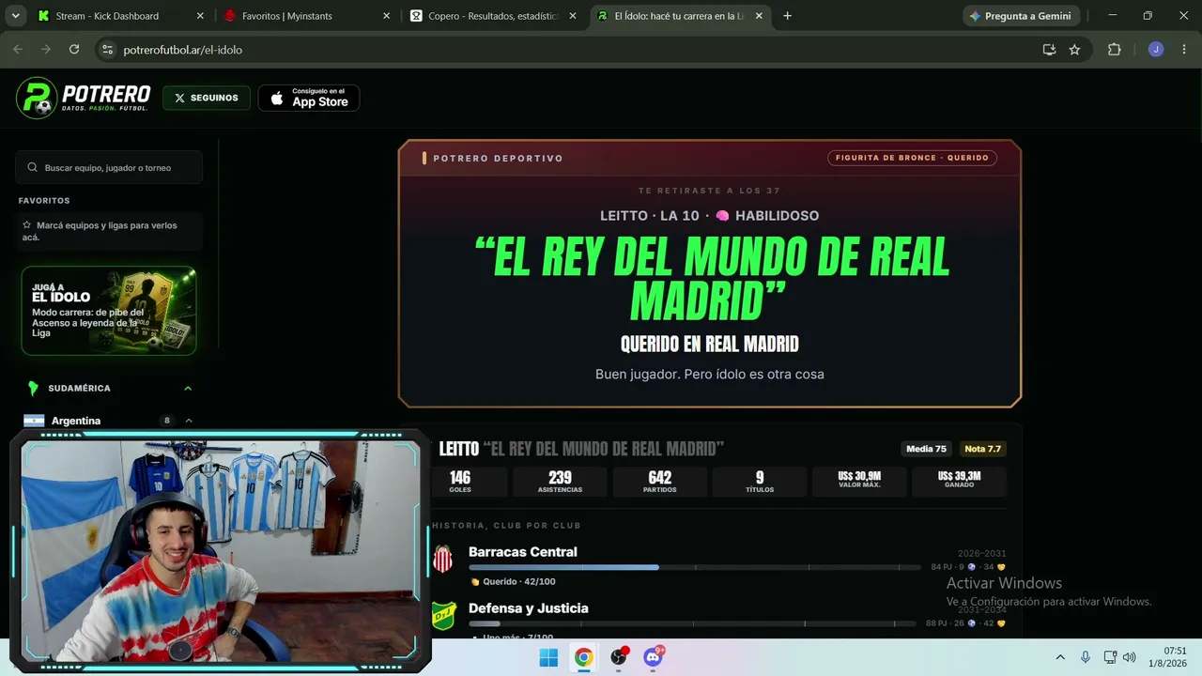Open a new browser tab

click(x=787, y=16)
